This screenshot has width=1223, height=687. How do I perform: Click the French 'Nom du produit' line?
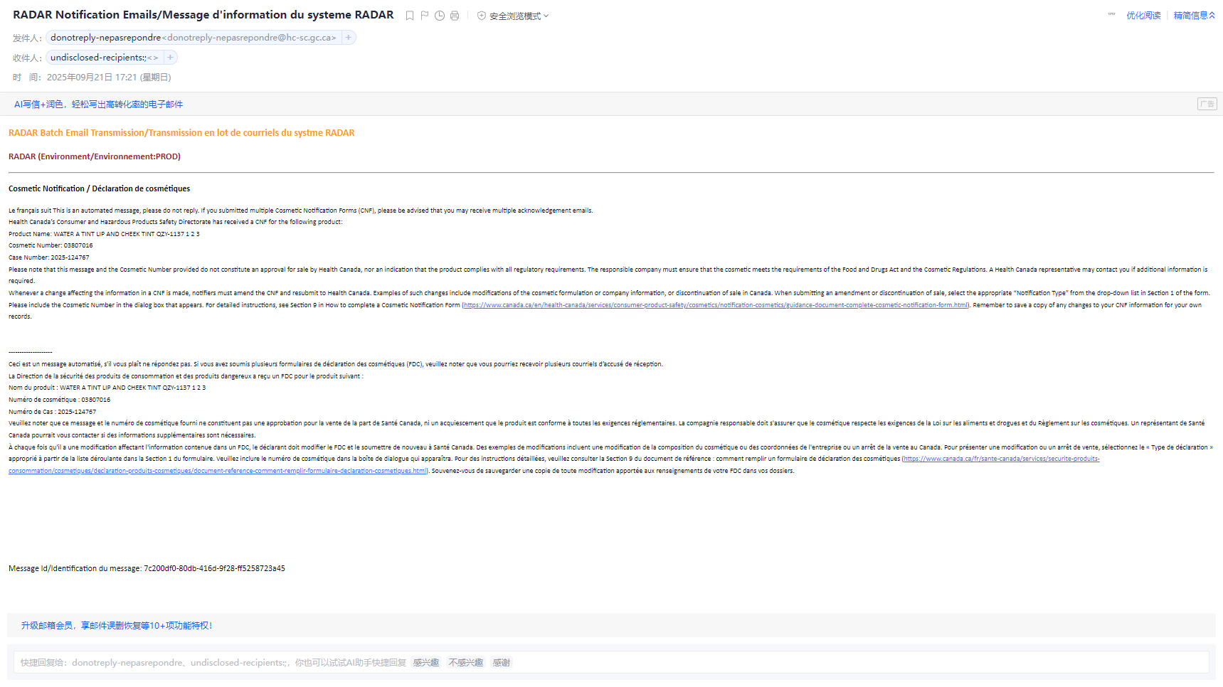point(107,388)
